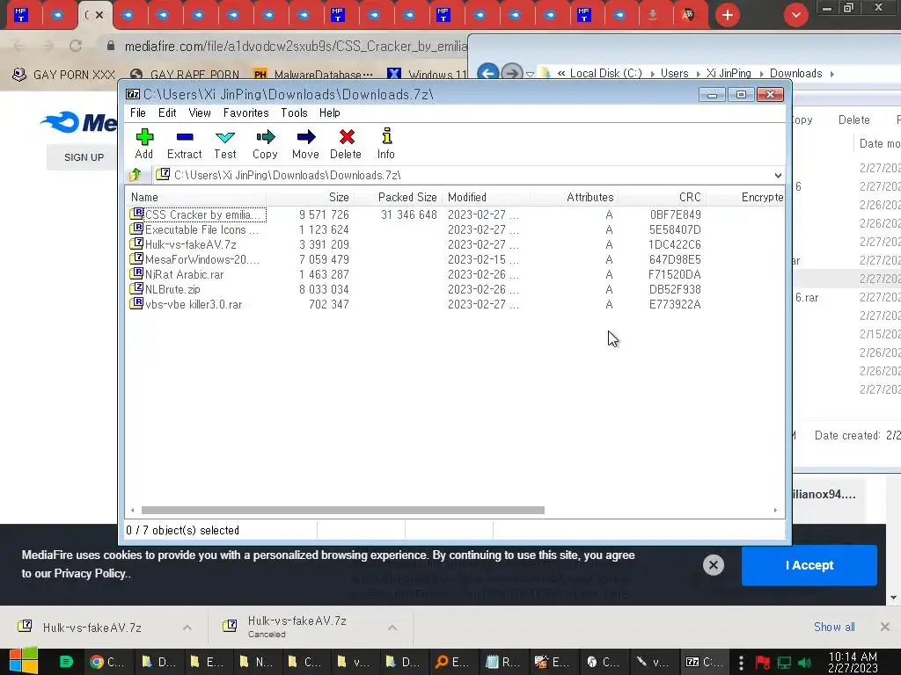The width and height of the screenshot is (901, 675).
Task: Click the taskbar clock showing 10:14 AM
Action: tap(853, 662)
